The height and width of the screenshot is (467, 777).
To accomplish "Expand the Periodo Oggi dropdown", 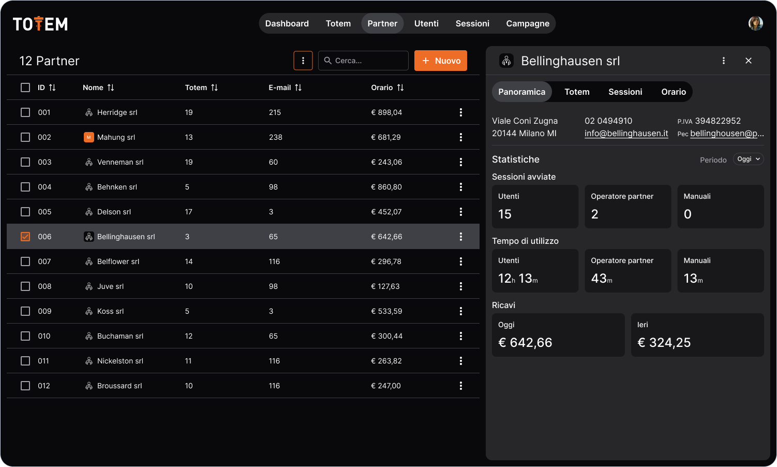I will coord(749,159).
